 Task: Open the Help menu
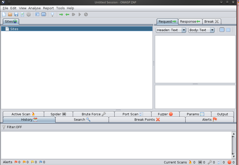tap(70, 8)
